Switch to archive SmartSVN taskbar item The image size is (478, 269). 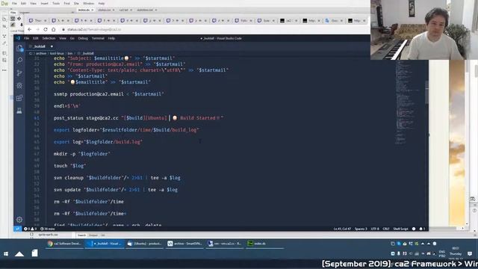pos(185,244)
